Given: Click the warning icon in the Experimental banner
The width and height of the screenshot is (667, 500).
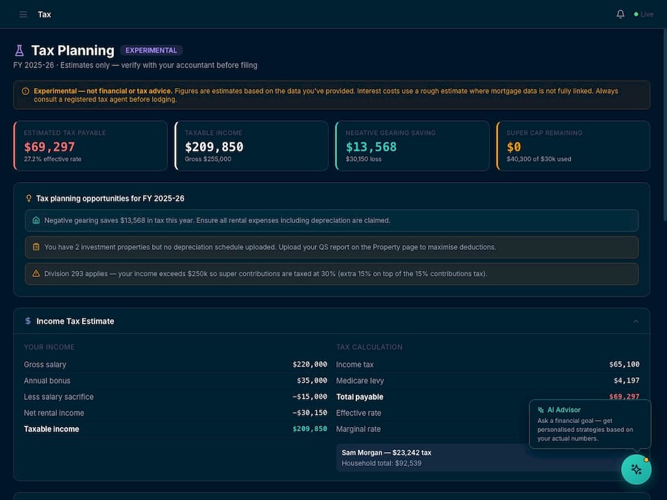Looking at the screenshot, I should point(26,91).
